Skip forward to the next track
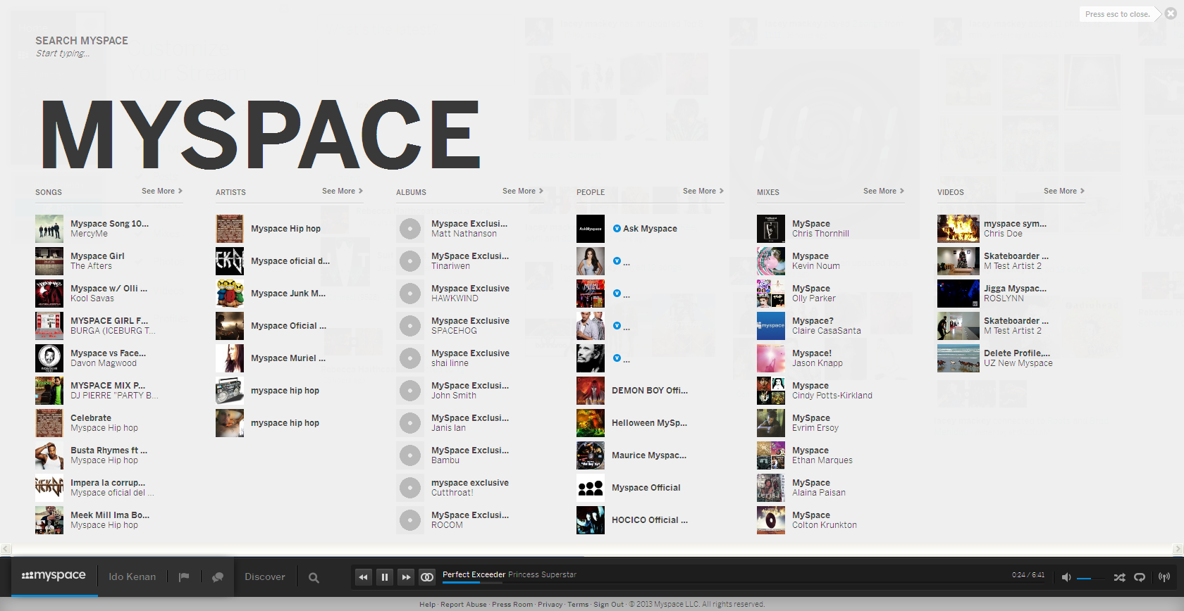 coord(406,577)
